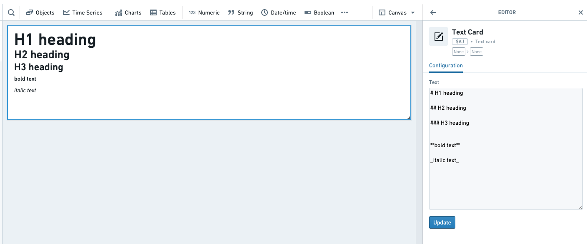
Task: Open the Charts toolbar item
Action: tap(128, 12)
